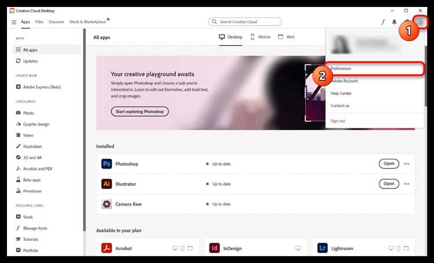Open Stock & Marketplace tab
The width and height of the screenshot is (434, 263).
(x=87, y=21)
